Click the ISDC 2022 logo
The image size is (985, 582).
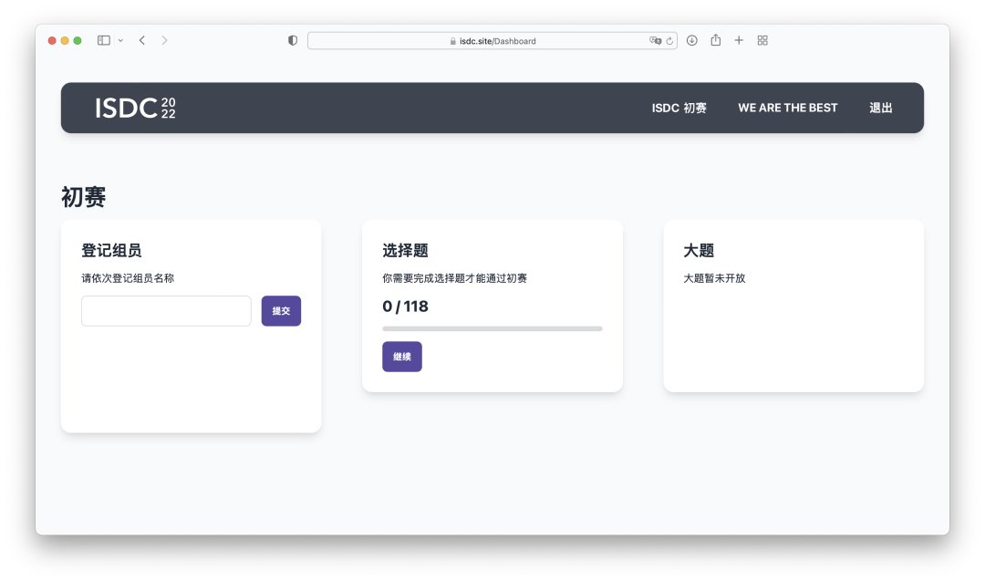tap(135, 108)
